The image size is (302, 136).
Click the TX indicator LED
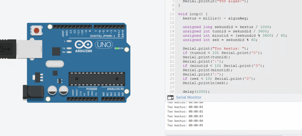point(69,48)
